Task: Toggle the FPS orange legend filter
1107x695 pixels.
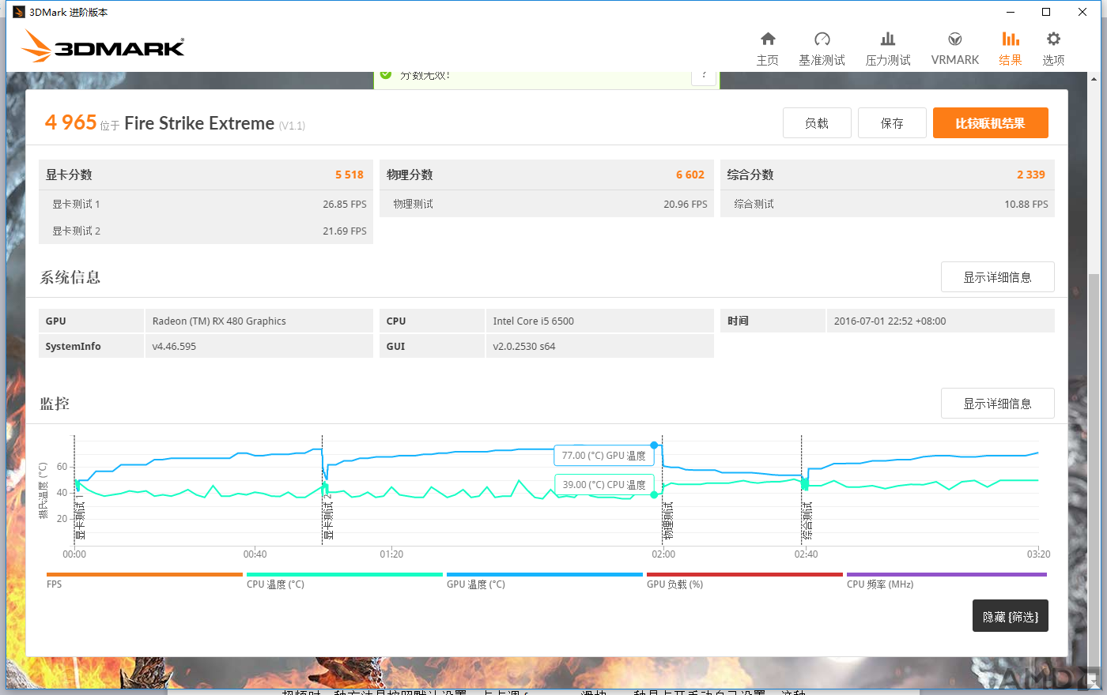Action: pos(145,580)
